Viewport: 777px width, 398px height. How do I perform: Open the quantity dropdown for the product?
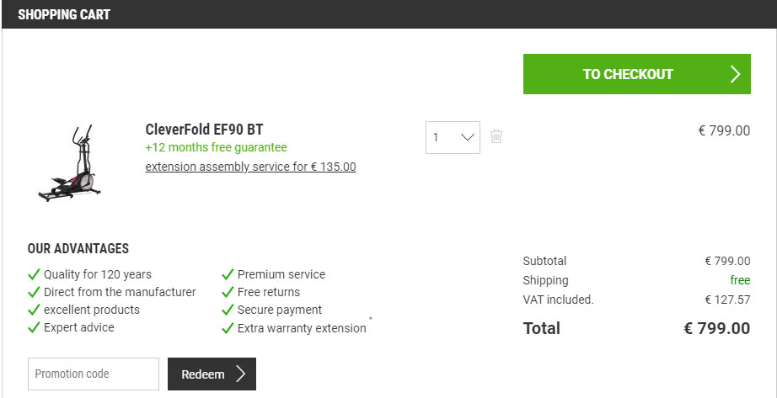pyautogui.click(x=453, y=137)
